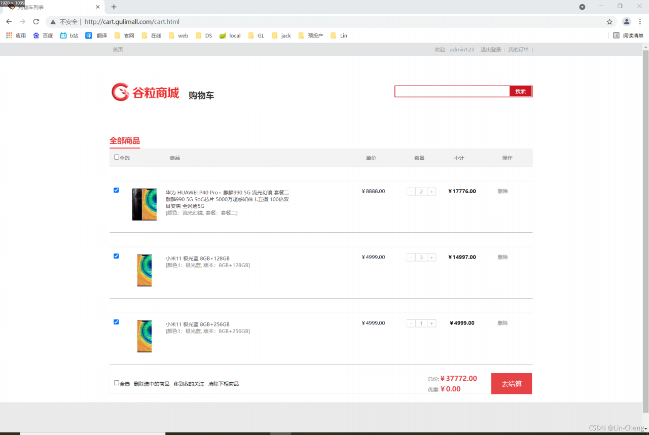649x435 pixels.
Task: Decrease quantity of 小米11 8GB+256GB
Action: (411, 323)
